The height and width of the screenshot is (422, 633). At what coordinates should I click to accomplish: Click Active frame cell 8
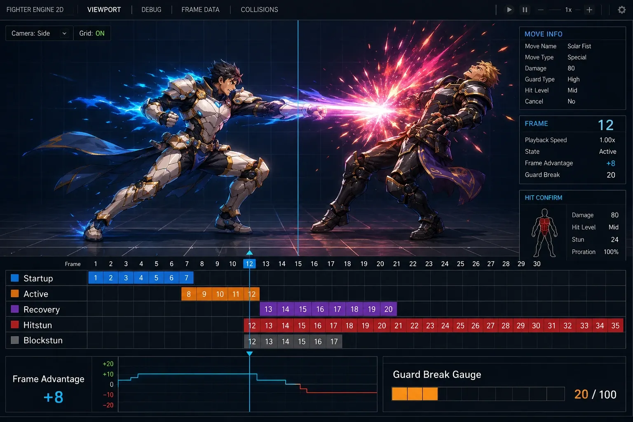[189, 294]
